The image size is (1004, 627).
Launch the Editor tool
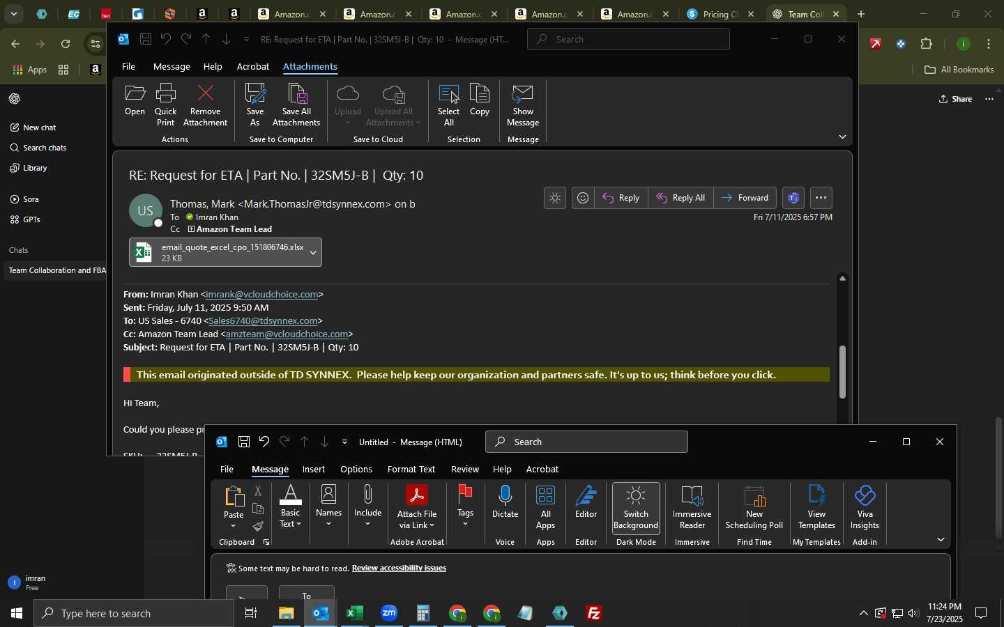586,502
